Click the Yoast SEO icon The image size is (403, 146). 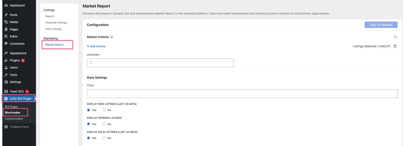(x=6, y=91)
